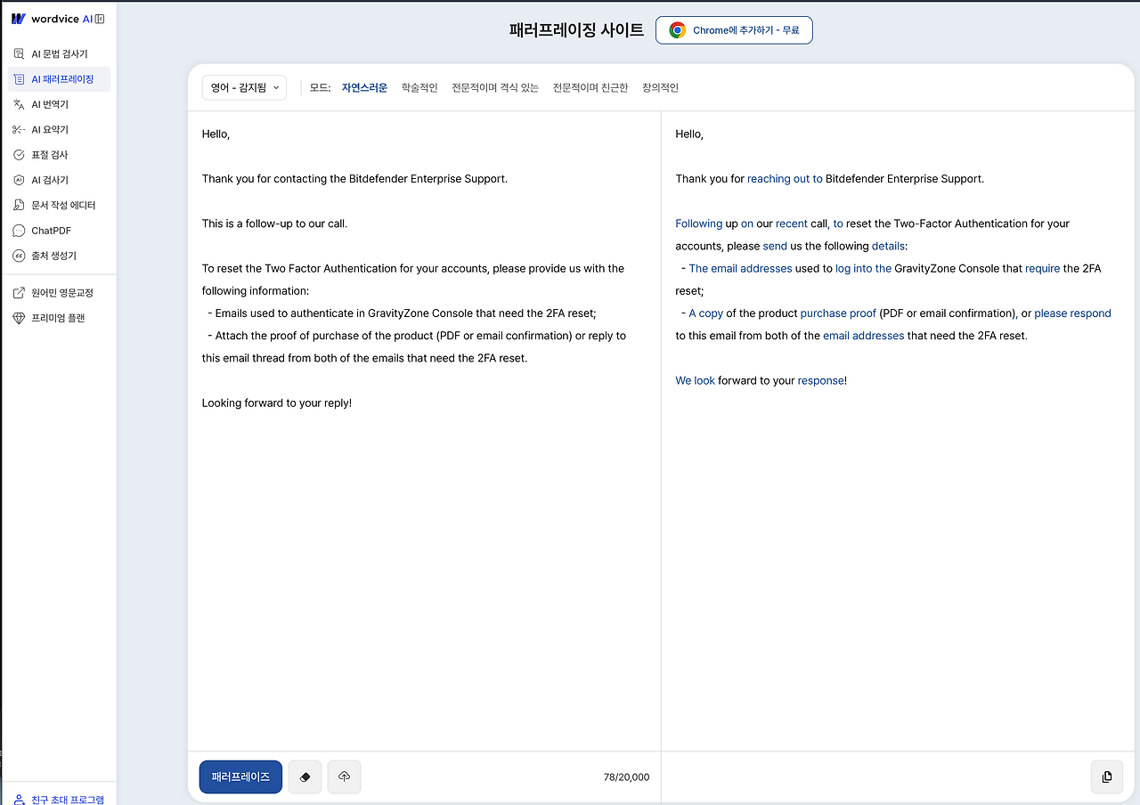Select the highlighted word "require"
Screen dimensions: 1140x805
click(x=1042, y=268)
